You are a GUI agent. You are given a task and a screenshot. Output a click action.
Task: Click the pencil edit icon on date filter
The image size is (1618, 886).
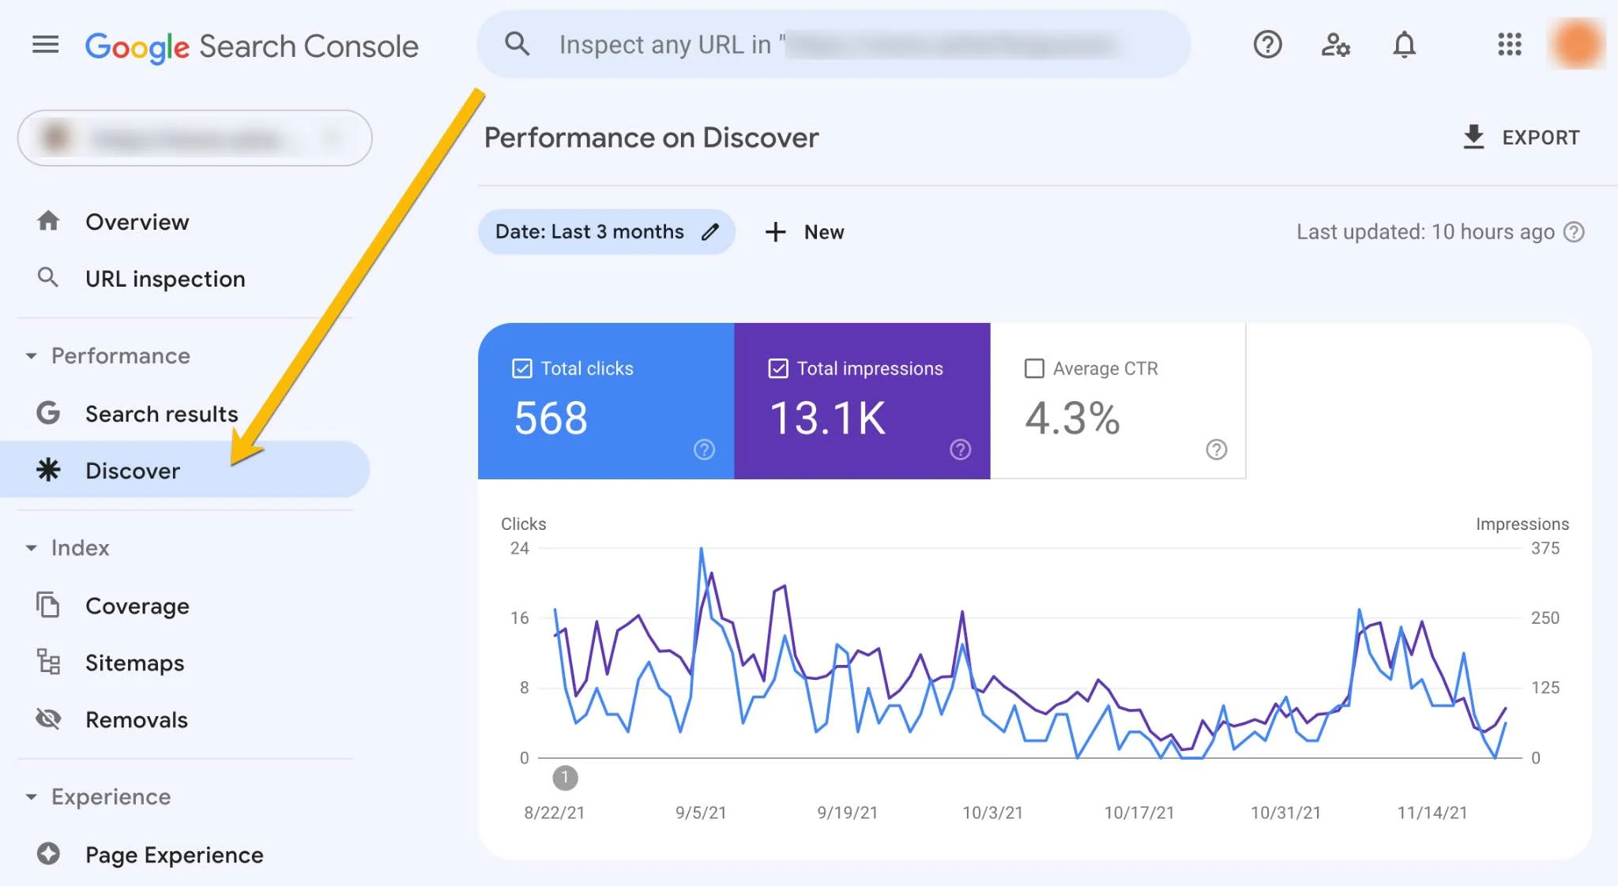710,231
